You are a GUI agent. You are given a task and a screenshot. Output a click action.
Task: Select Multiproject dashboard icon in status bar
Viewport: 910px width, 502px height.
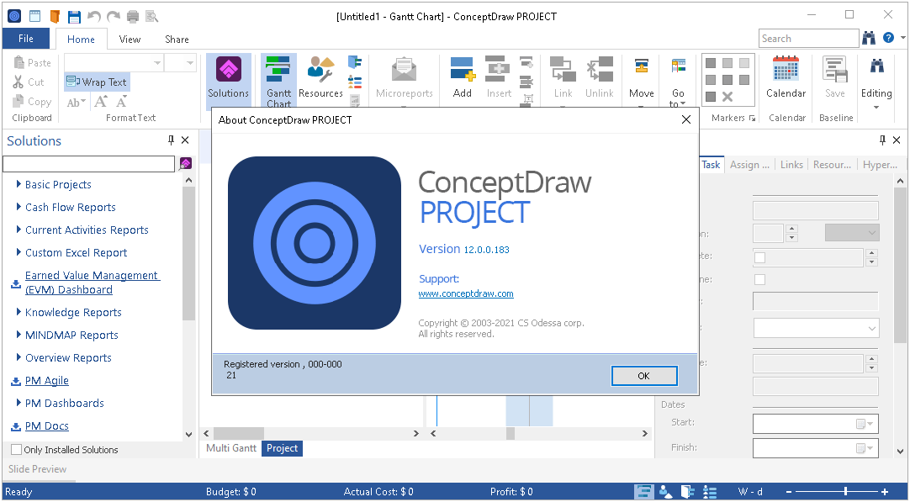point(688,492)
